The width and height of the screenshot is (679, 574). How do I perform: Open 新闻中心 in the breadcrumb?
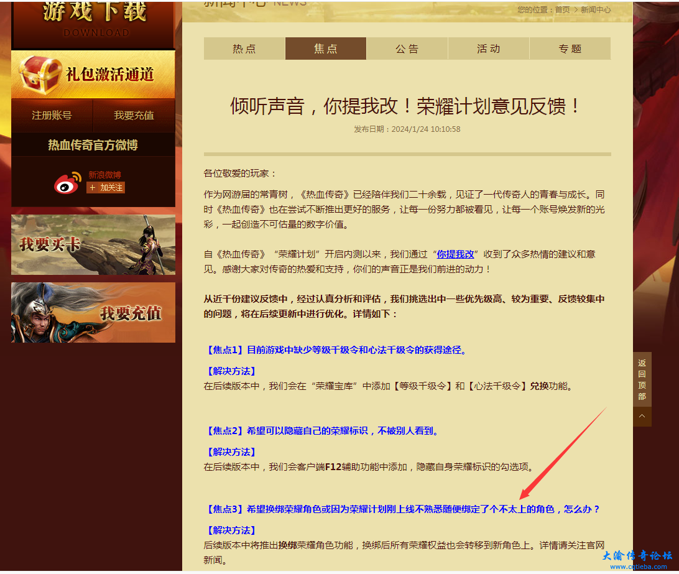tap(596, 10)
